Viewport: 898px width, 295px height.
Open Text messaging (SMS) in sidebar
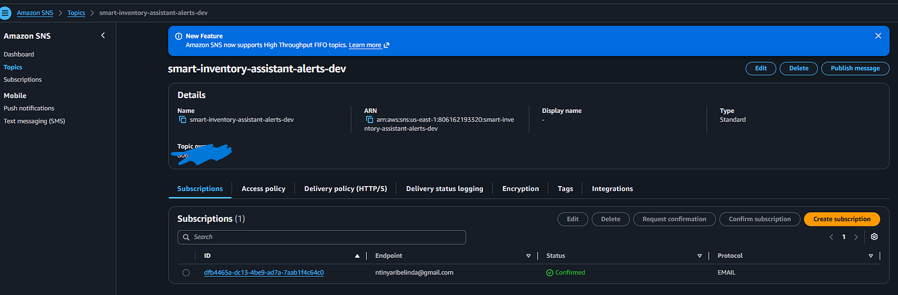[x=35, y=121]
